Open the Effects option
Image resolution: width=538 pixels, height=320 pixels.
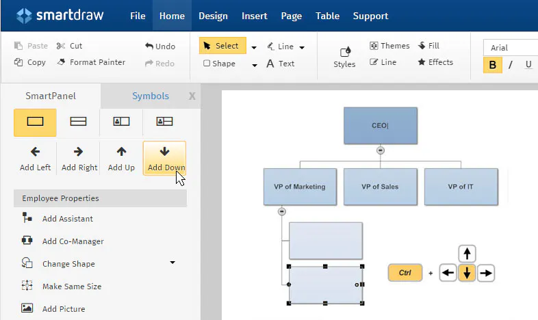tap(435, 62)
